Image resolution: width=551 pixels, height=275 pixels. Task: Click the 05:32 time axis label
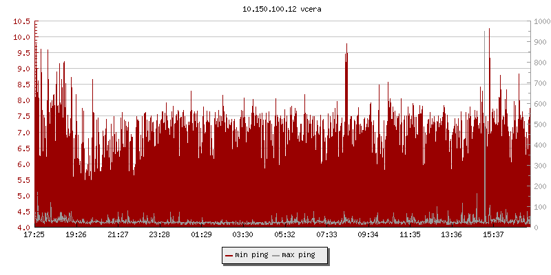[x=284, y=235]
